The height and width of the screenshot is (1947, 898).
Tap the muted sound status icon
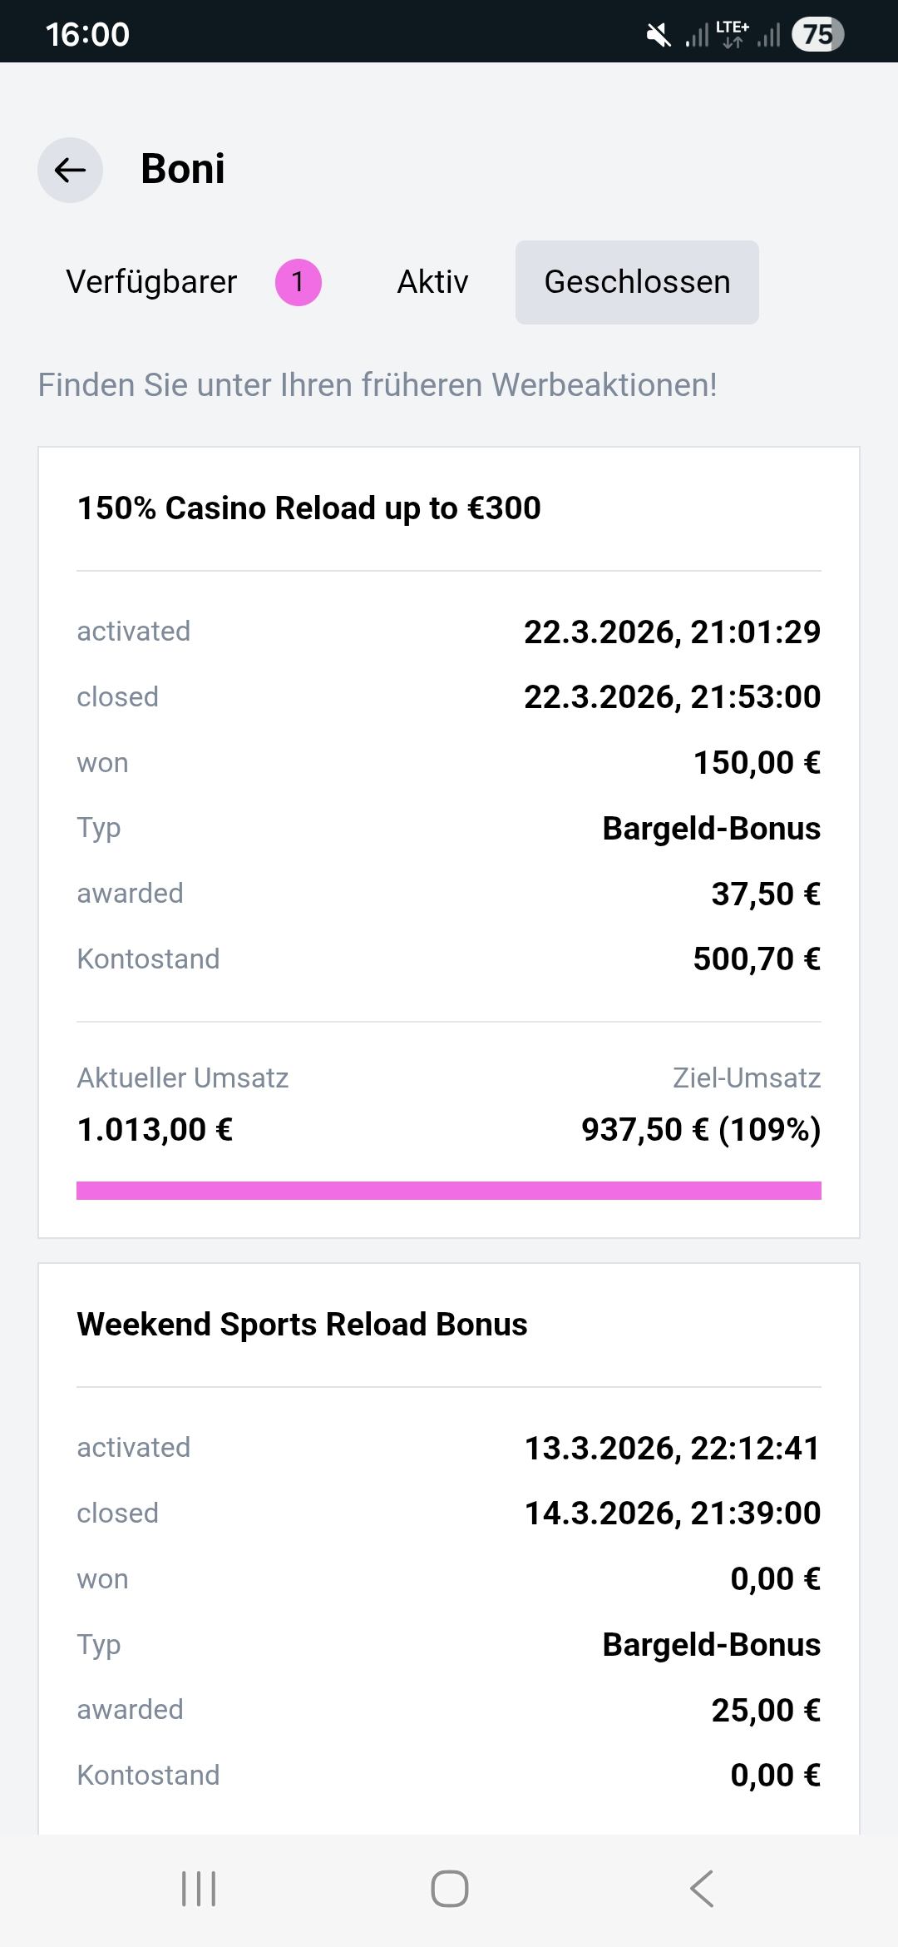tap(659, 35)
